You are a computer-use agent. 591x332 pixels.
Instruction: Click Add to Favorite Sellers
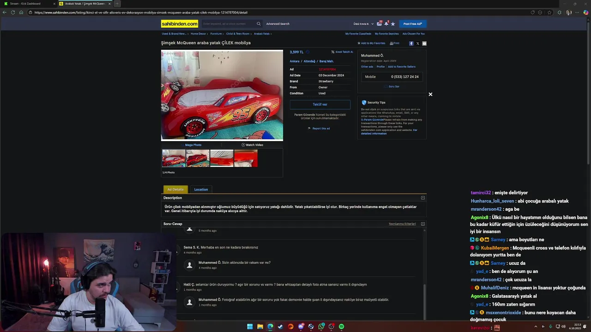[402, 67]
